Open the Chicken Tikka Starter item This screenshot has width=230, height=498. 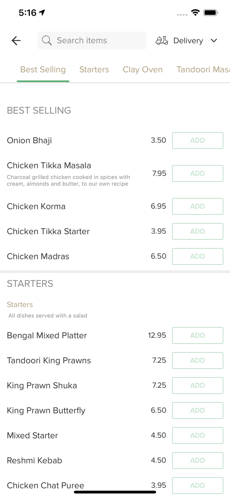[48, 231]
